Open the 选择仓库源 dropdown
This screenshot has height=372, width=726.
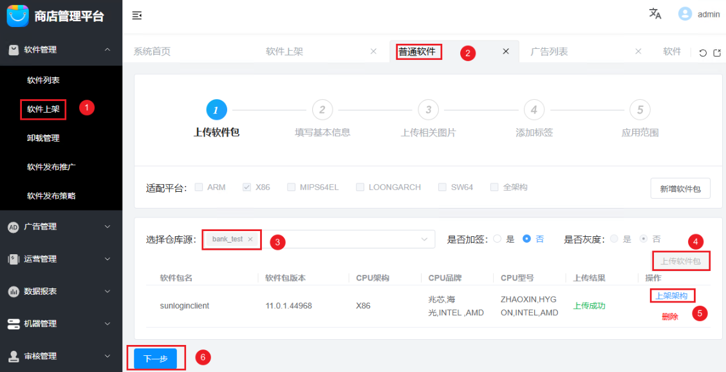(425, 239)
